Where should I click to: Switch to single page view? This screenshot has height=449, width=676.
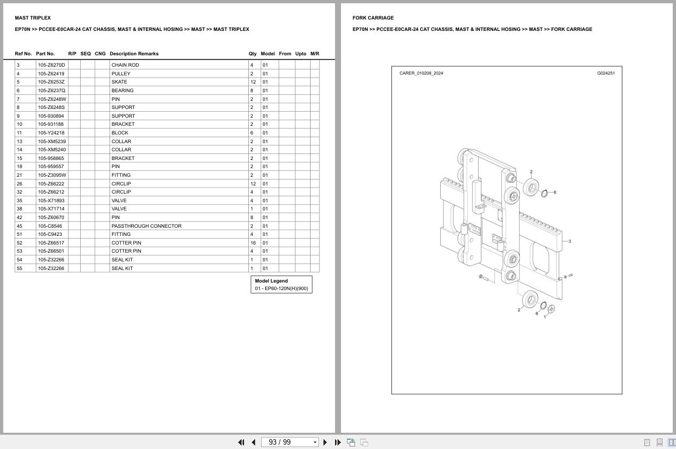(x=647, y=442)
